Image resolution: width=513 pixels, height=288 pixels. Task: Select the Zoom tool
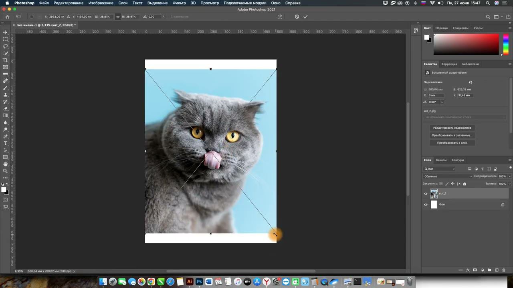5,171
